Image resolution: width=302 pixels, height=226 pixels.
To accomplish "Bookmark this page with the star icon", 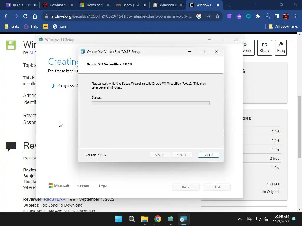I will [x=218, y=16].
